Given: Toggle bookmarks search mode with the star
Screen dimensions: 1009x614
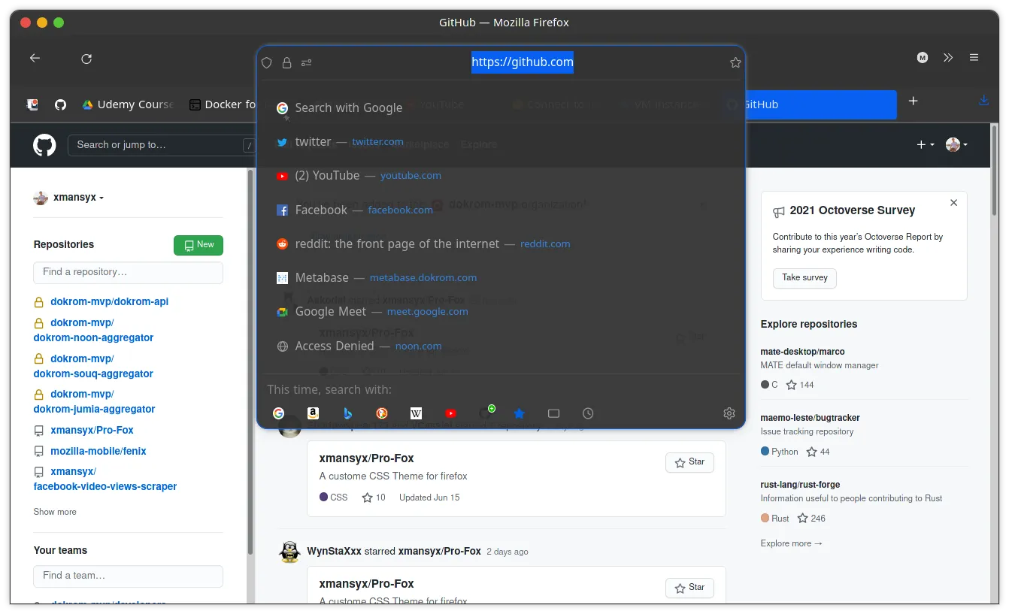Looking at the screenshot, I should click(x=519, y=413).
